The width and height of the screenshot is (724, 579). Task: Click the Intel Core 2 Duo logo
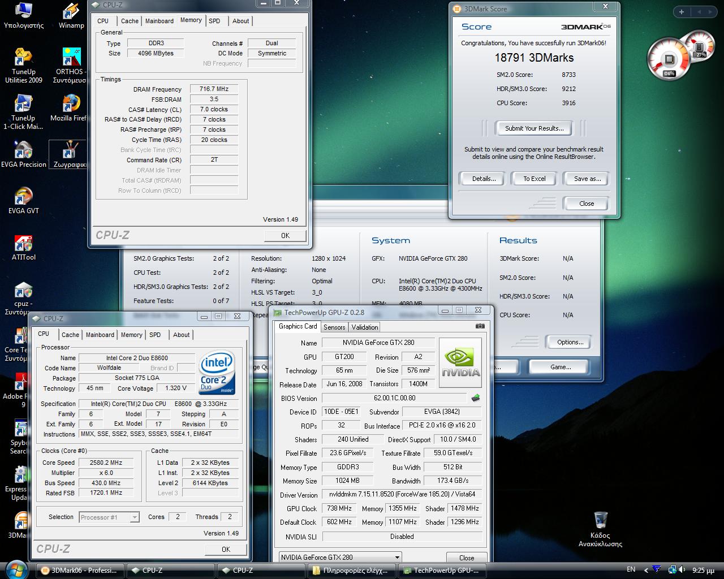click(x=217, y=373)
